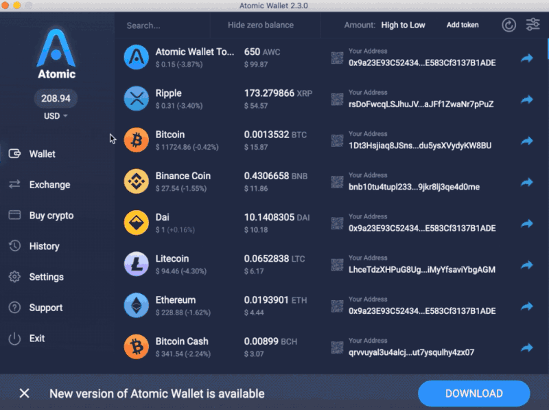Viewport: 549px width, 410px height.
Task: Click the coin list scrollbar
Action: (547, 49)
